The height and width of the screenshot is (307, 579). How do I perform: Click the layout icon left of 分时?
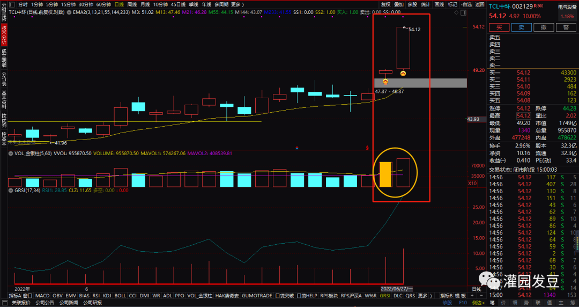point(12,4)
